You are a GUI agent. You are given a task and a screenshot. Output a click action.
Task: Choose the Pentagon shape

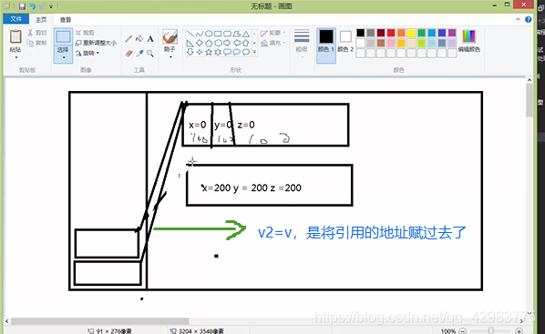pyautogui.click(x=209, y=43)
